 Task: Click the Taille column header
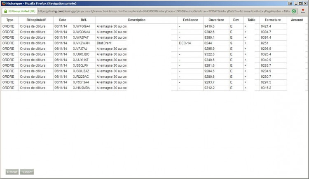[x=251, y=20]
